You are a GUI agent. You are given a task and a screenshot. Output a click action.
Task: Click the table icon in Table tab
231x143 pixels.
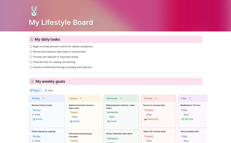tap(46, 91)
